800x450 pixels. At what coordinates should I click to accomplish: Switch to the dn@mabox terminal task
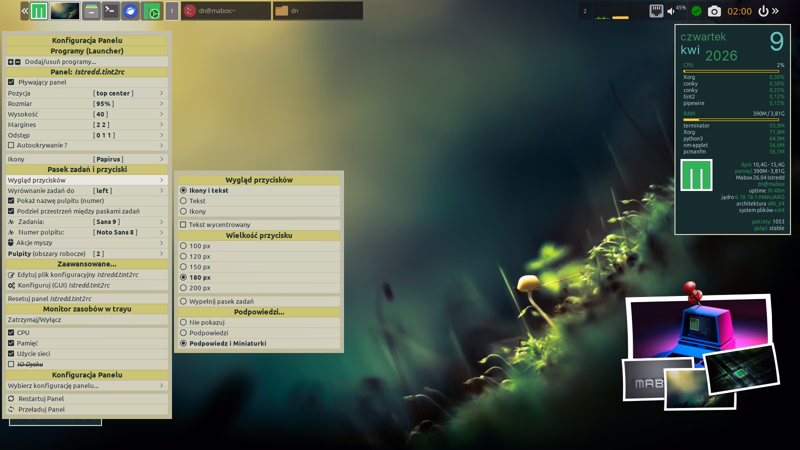[225, 11]
